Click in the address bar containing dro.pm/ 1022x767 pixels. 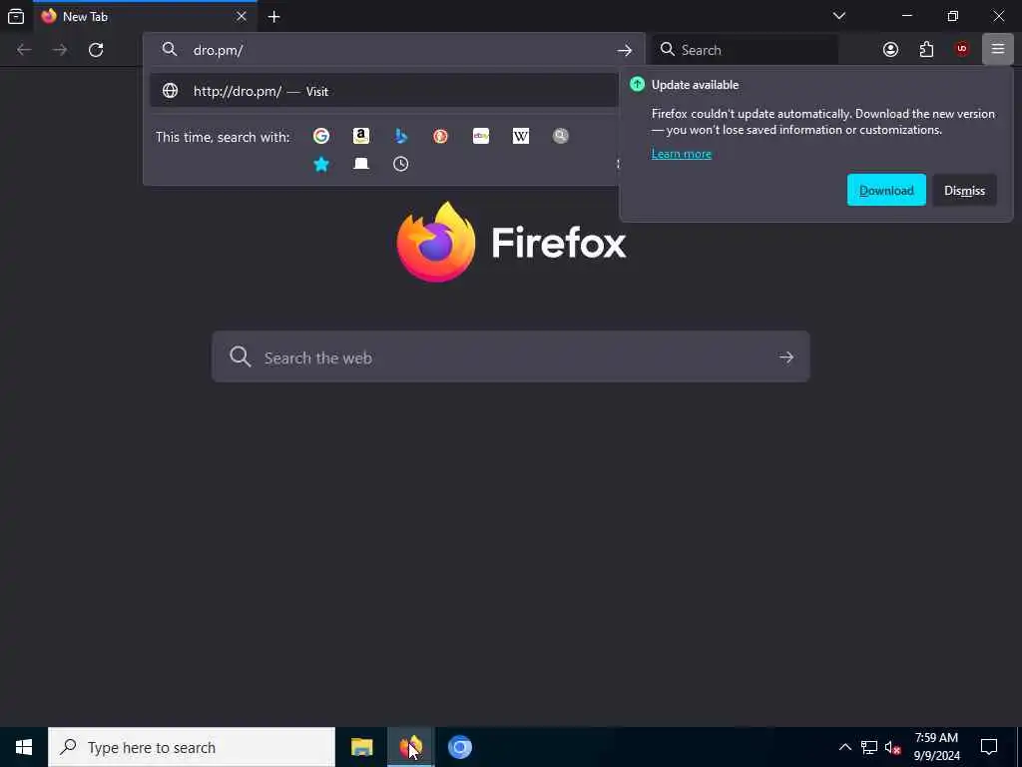(394, 50)
